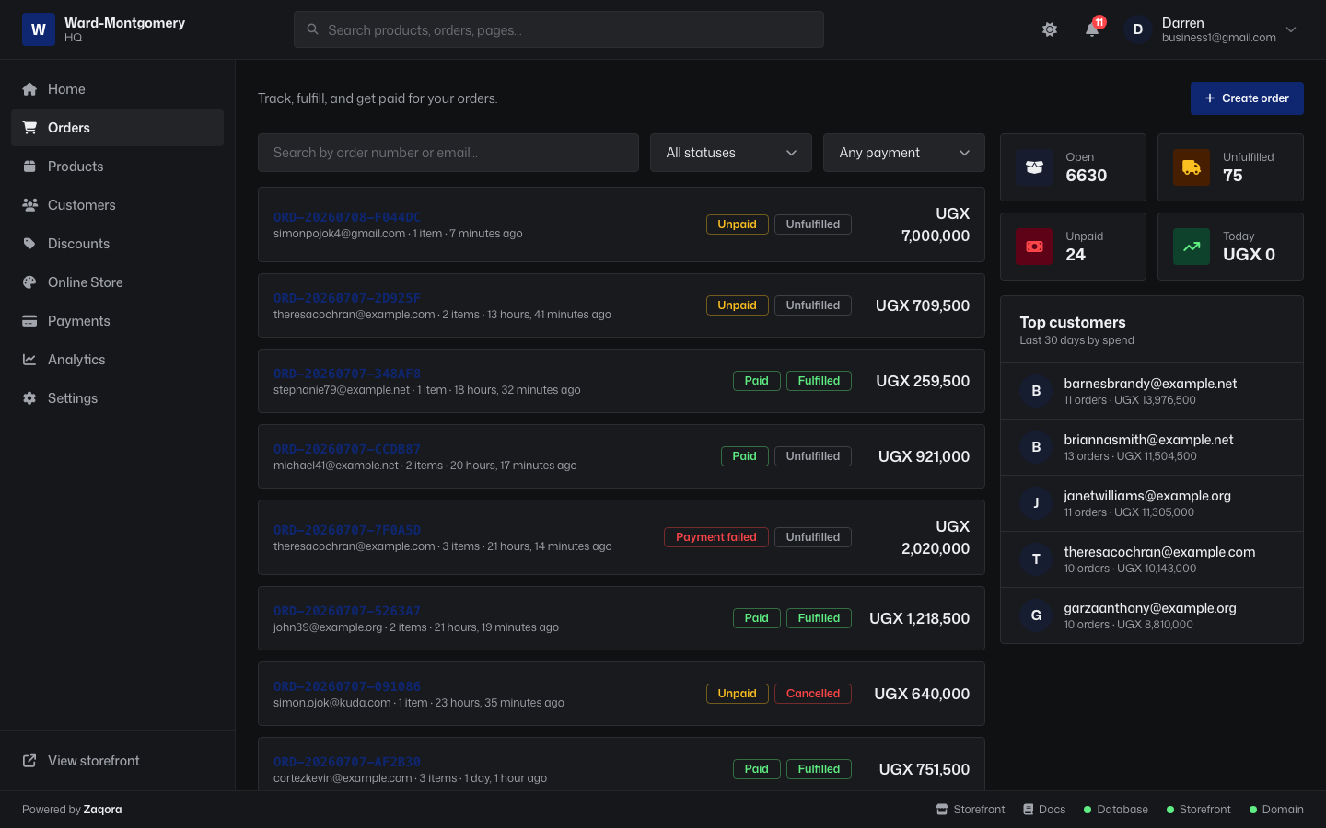
Task: Click the footer Storefront shop icon
Action: point(942,810)
